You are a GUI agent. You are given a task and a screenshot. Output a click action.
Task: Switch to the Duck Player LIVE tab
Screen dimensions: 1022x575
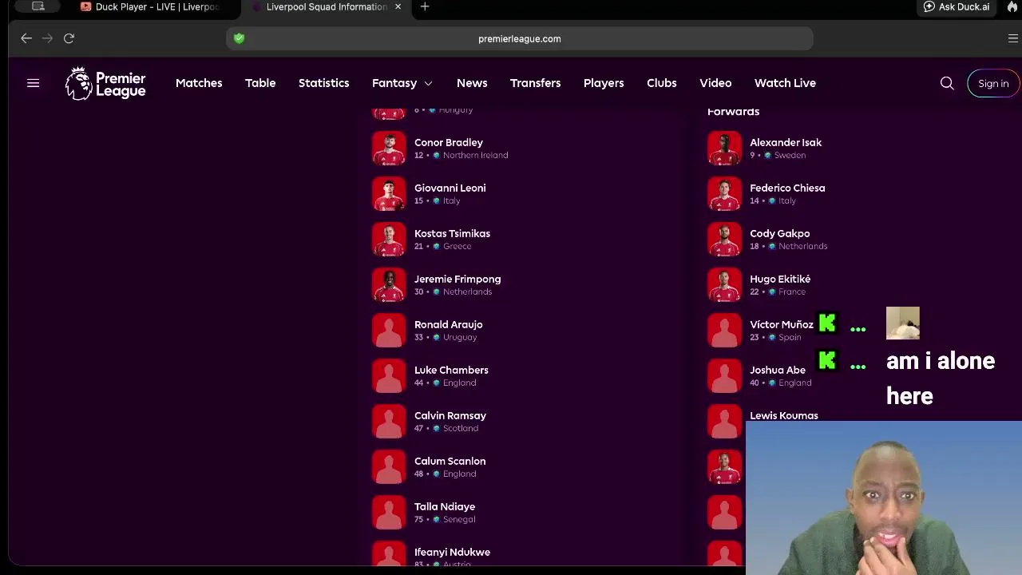point(150,6)
